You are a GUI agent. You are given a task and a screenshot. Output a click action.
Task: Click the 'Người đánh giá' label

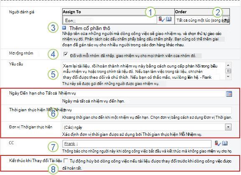click(x=22, y=12)
